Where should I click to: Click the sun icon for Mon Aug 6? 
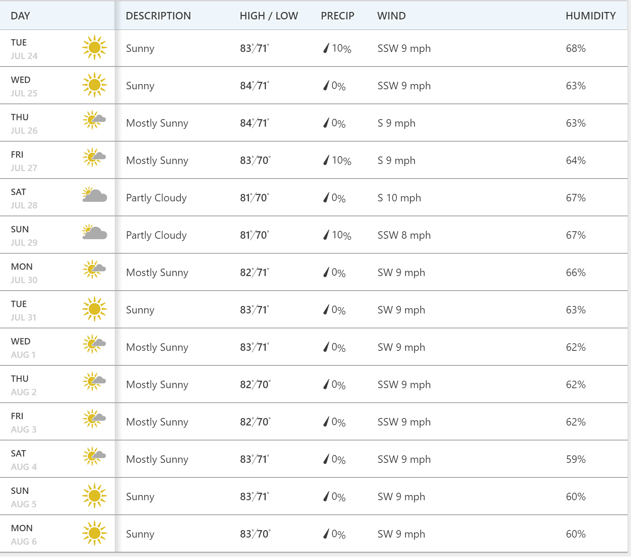click(95, 533)
